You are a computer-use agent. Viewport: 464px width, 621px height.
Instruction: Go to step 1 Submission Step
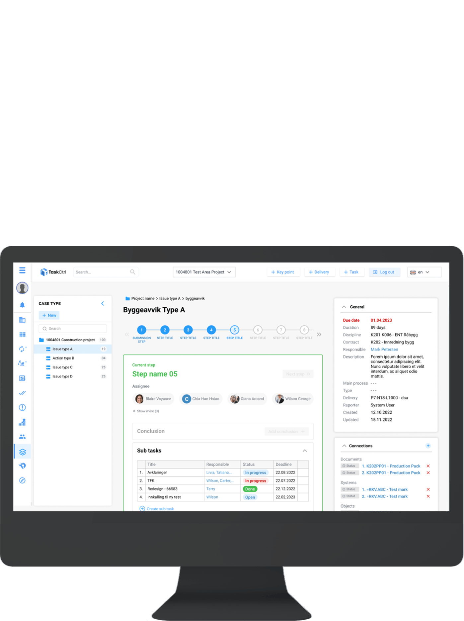click(142, 330)
